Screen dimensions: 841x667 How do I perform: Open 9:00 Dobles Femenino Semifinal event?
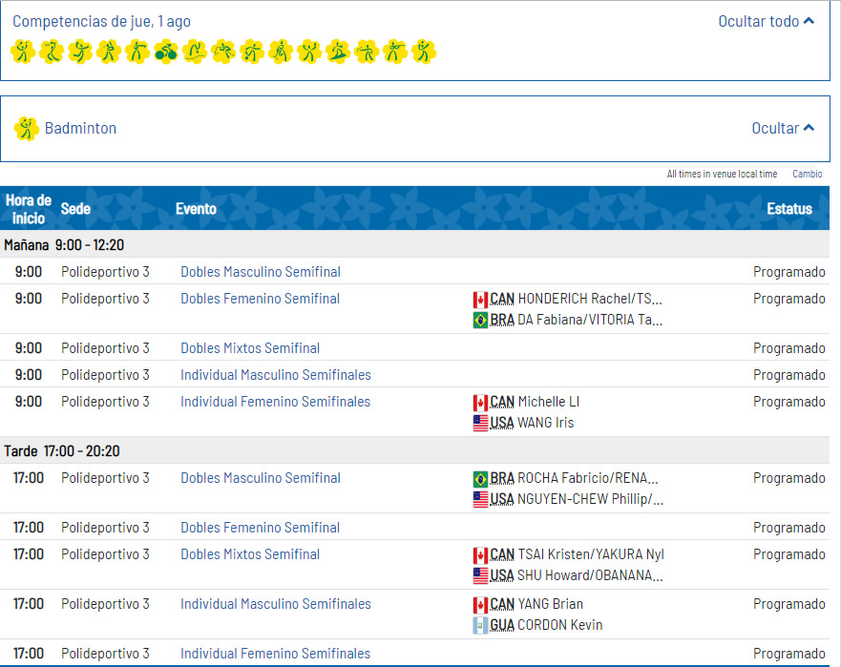click(x=260, y=299)
